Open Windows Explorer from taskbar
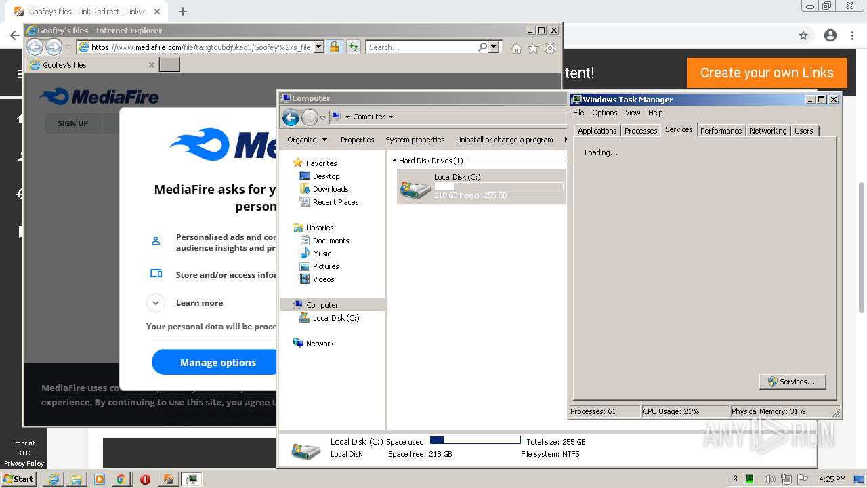The width and height of the screenshot is (867, 488). 77,479
